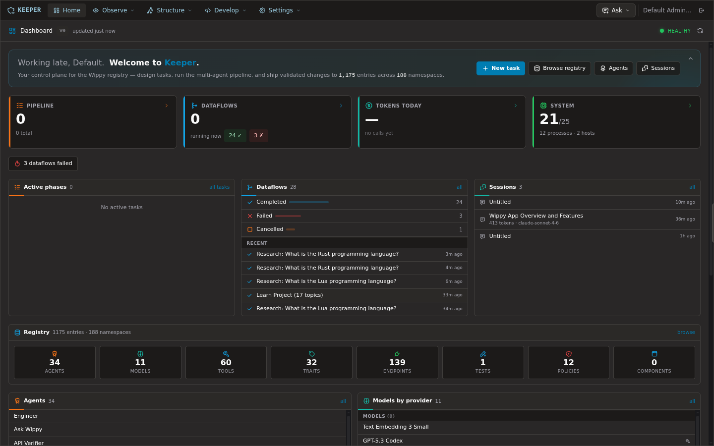714x446 pixels.
Task: Open the 60 Tools registry tile
Action: [226, 363]
